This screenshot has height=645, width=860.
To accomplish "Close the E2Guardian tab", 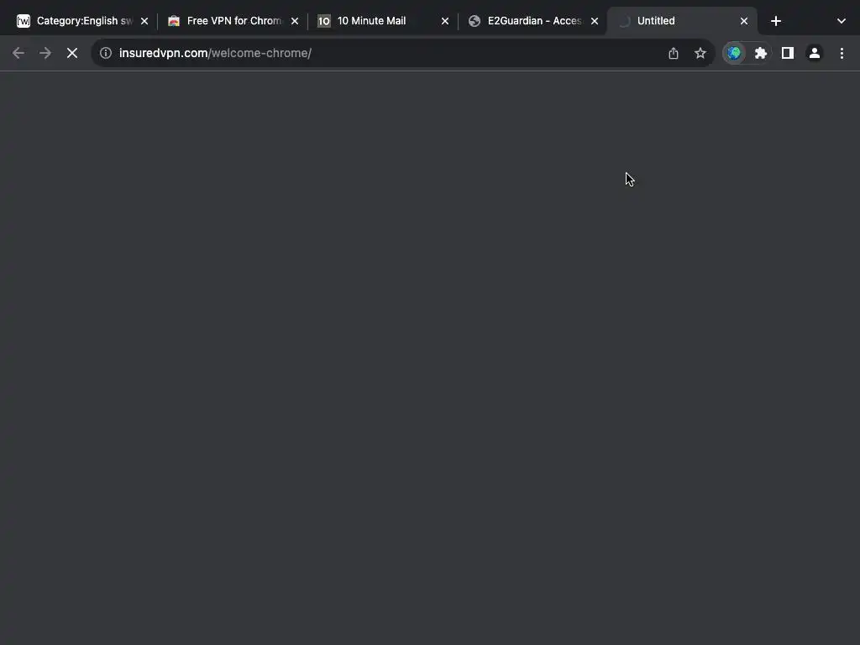I will point(595,21).
